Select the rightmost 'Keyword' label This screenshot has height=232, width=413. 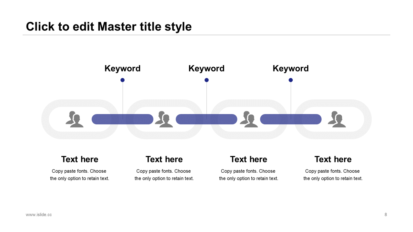point(291,68)
